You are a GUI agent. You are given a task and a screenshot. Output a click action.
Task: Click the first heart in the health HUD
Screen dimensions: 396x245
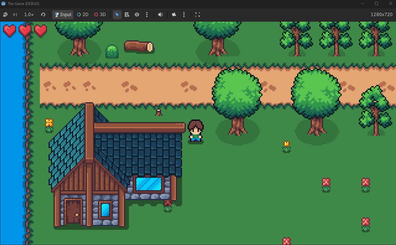tap(9, 31)
